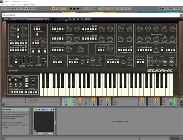Image resolution: width=183 pixels, height=140 pixels.
Task: Toggle the computer MIDI keyboard icon
Action: coord(163,9)
